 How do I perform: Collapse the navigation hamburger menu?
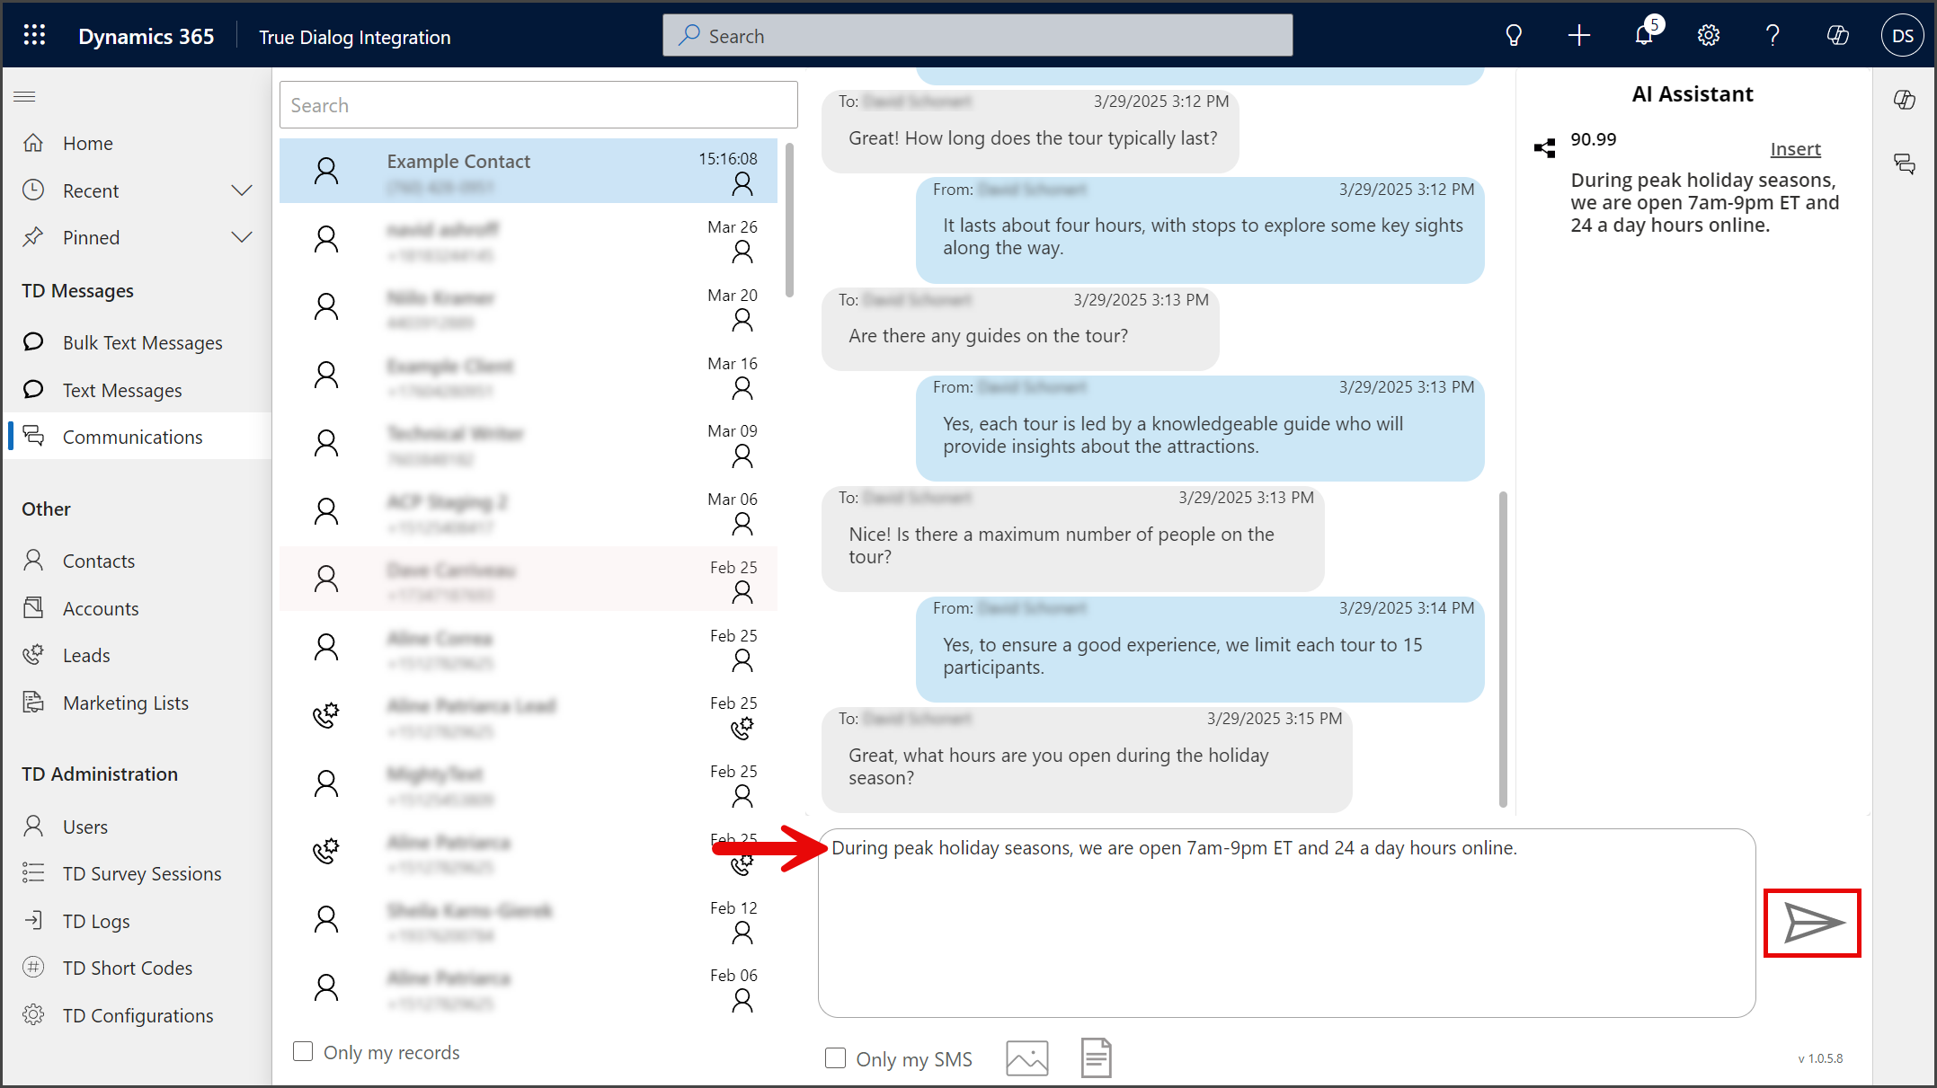25,96
